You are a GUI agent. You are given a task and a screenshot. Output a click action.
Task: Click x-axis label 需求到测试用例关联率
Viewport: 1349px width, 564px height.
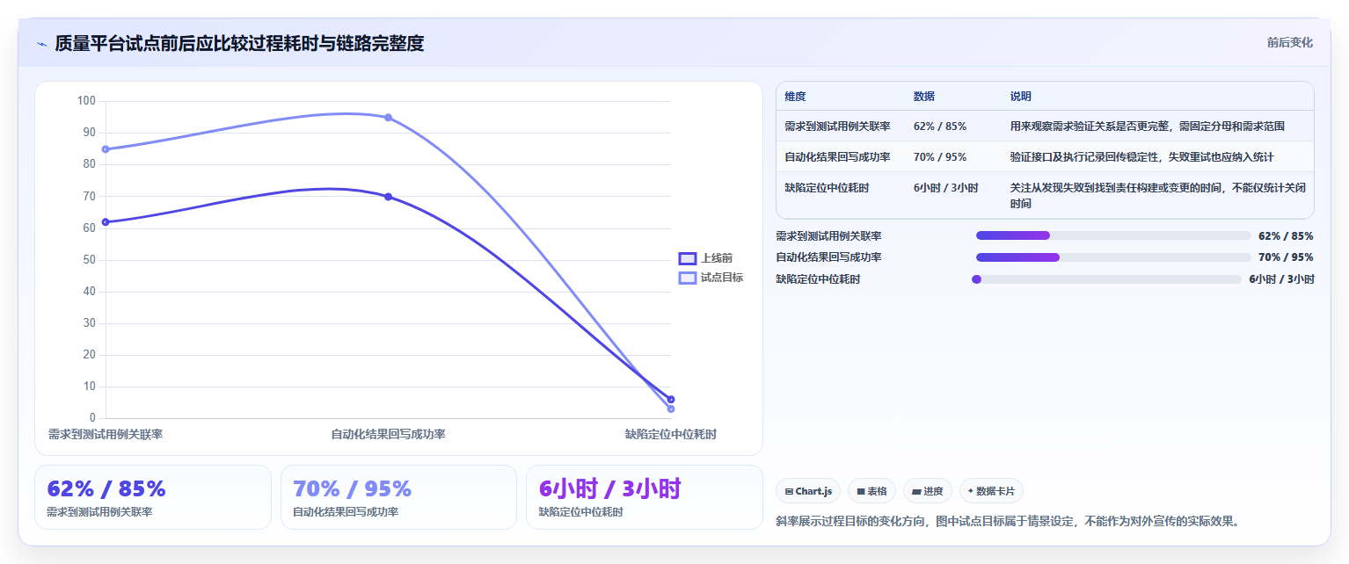click(x=106, y=434)
